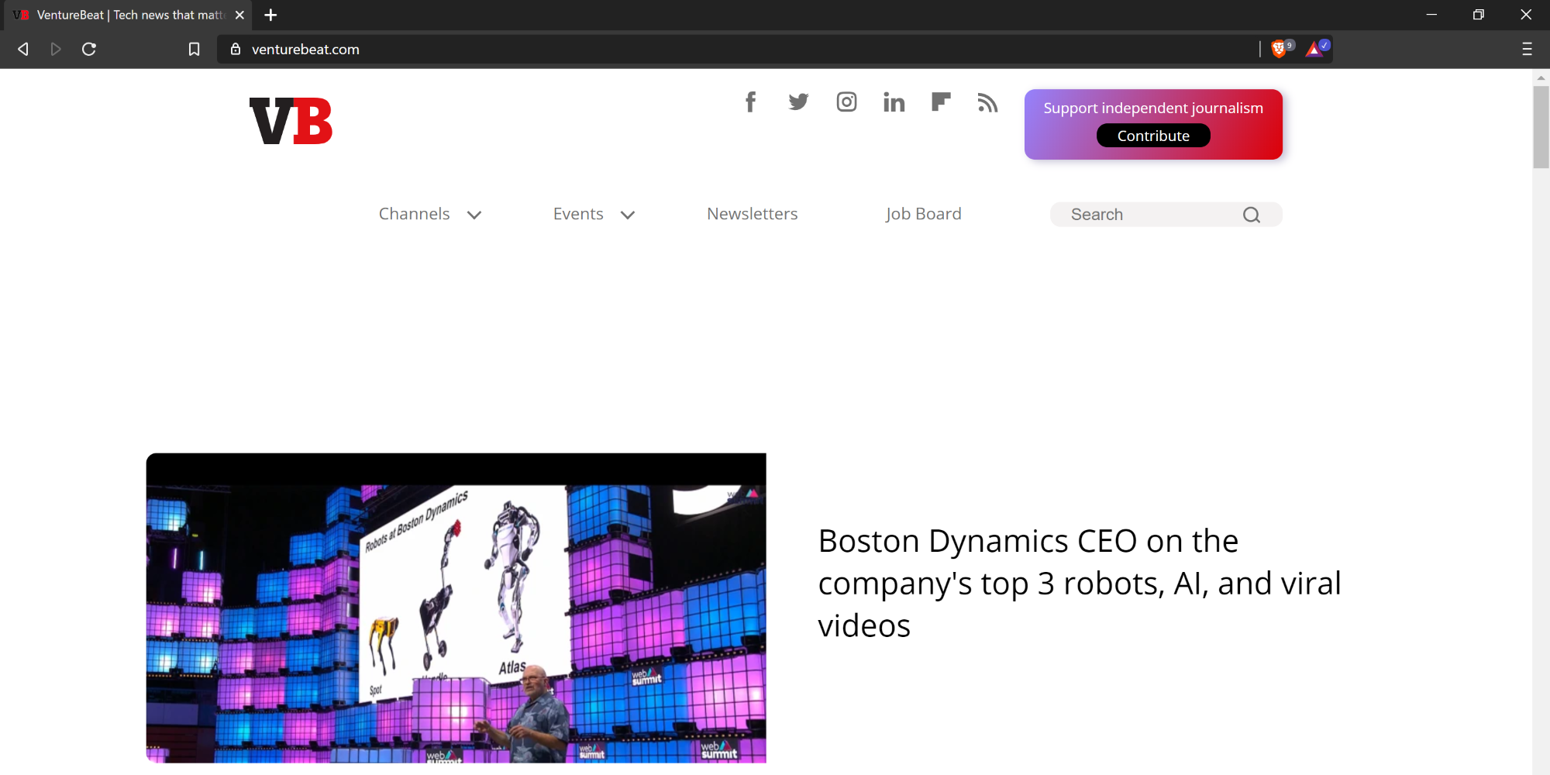Reload the page
1550x775 pixels.
[89, 49]
